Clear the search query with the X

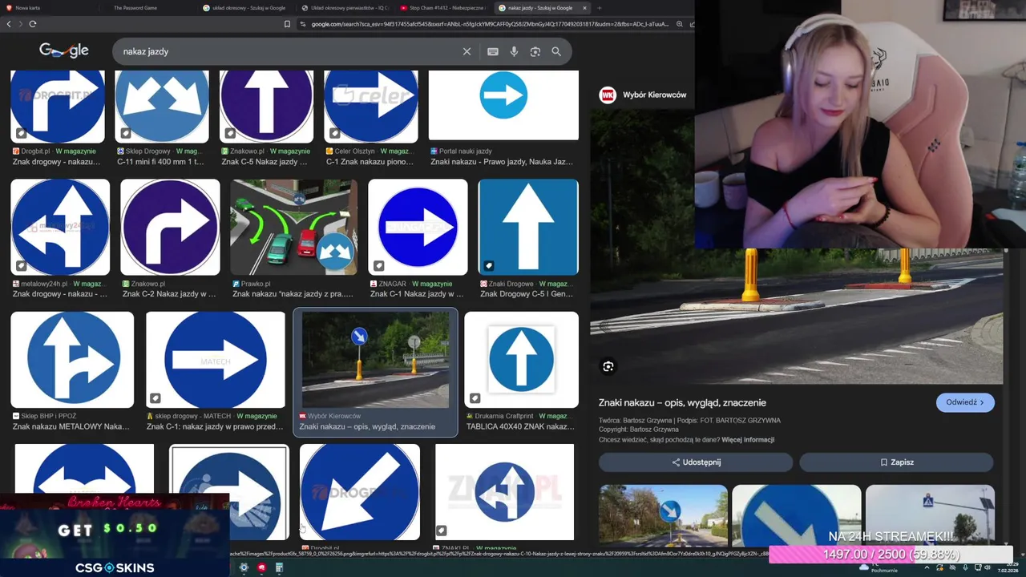click(x=467, y=51)
